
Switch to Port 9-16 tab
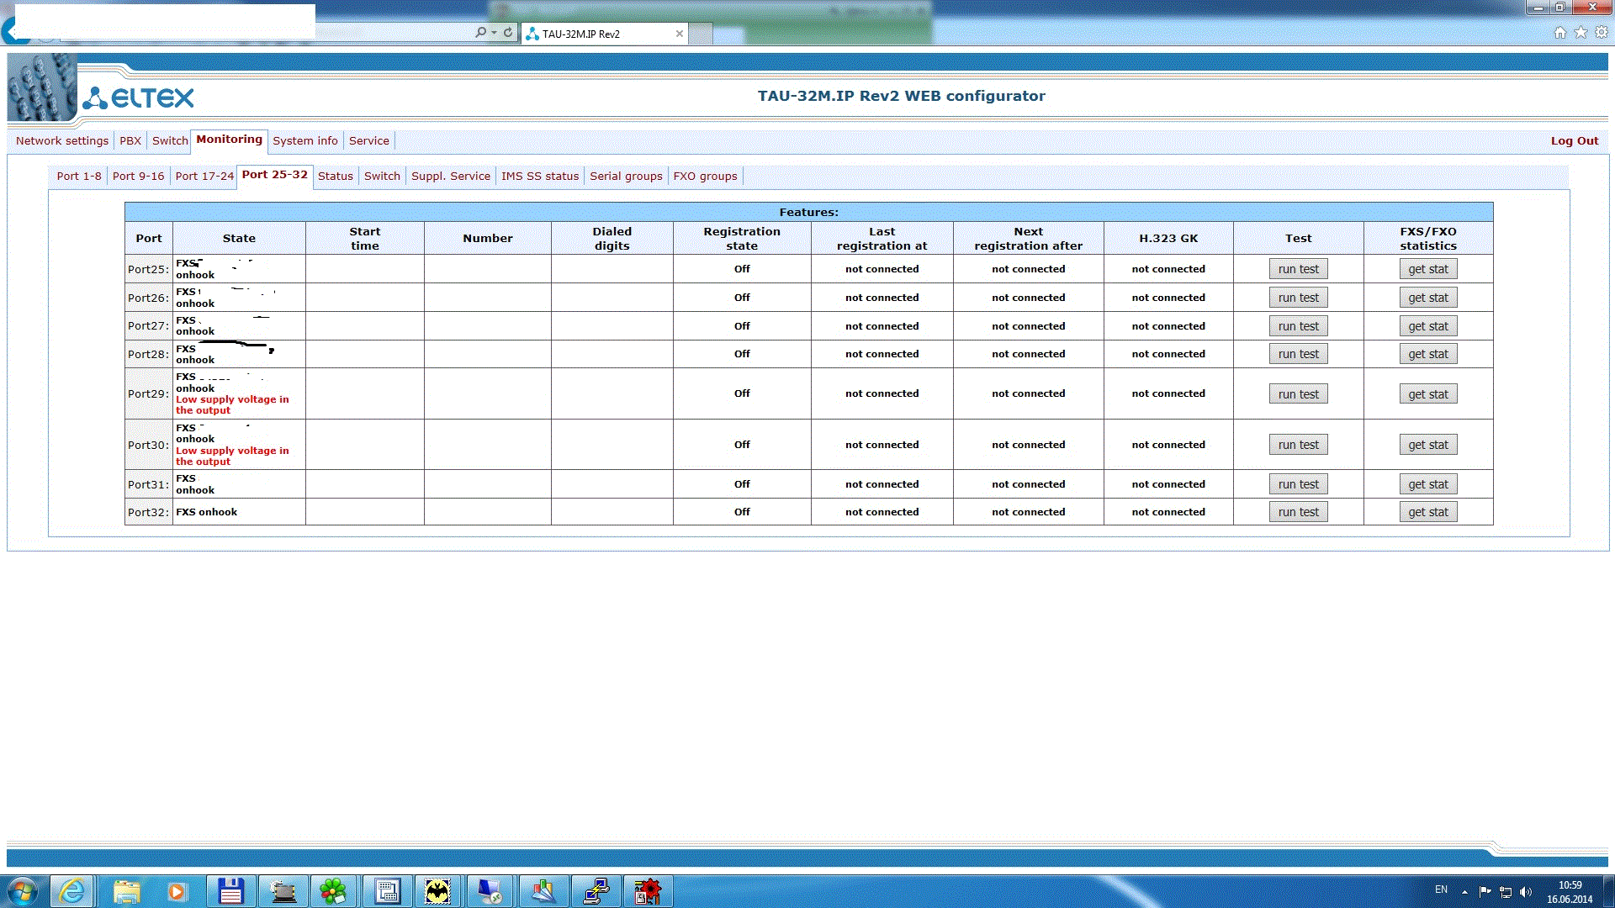[x=138, y=176]
